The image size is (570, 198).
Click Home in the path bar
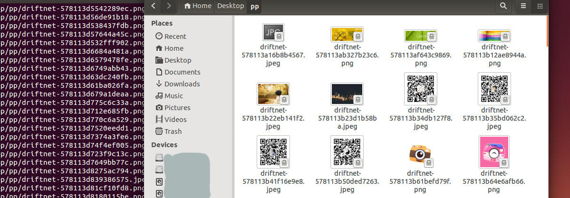[x=198, y=6]
